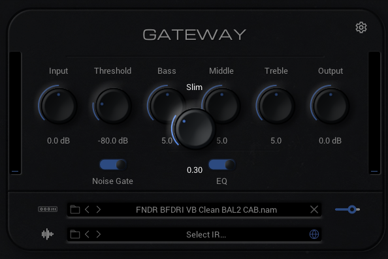Click the input level meter
Screen dimensions: 388x259
[x=15, y=113]
